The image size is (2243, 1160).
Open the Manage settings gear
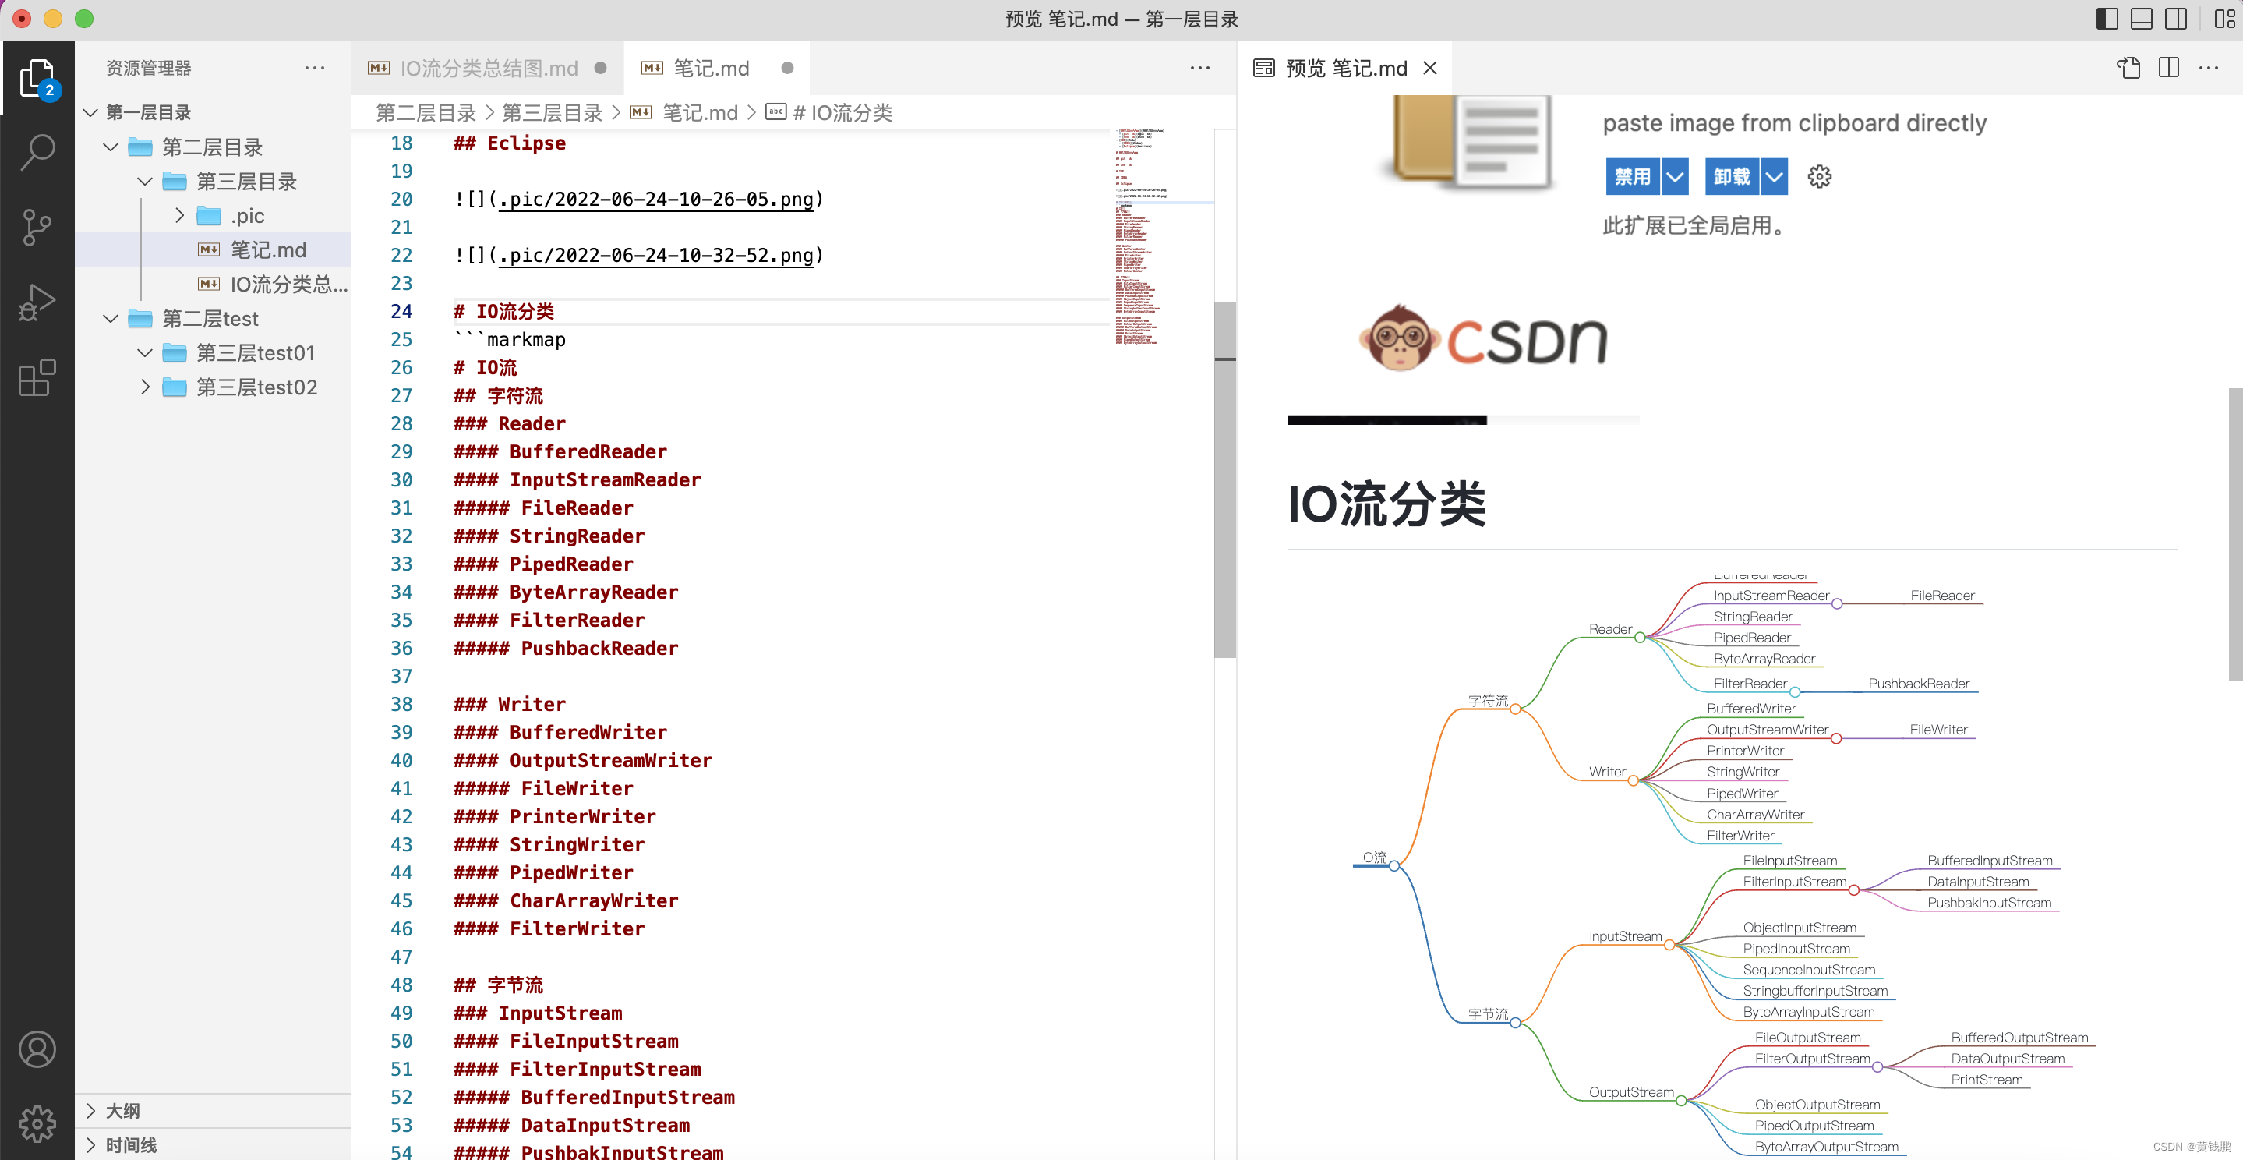coord(37,1123)
